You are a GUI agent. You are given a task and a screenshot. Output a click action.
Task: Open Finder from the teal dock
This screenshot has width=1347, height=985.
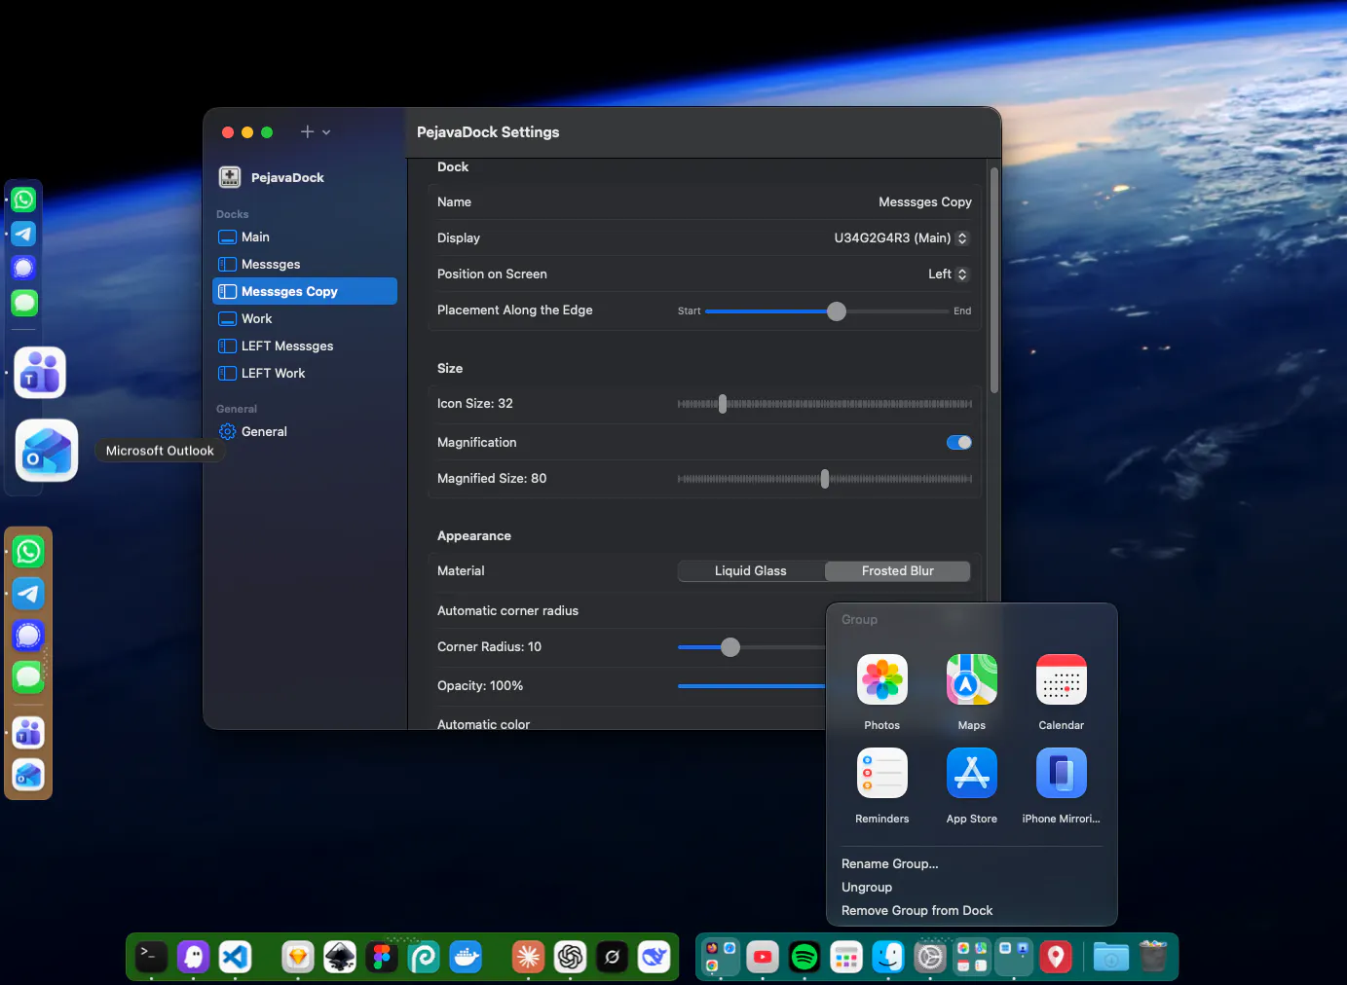[x=888, y=958]
